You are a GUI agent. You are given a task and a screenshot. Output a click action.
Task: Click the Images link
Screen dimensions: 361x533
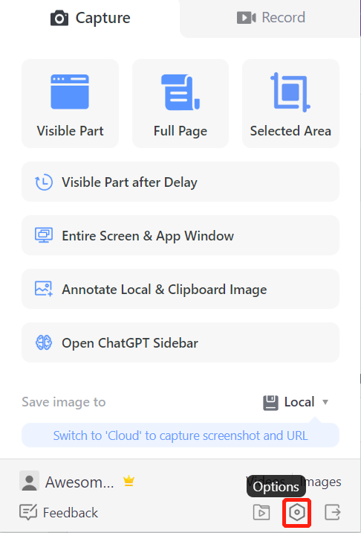click(321, 482)
